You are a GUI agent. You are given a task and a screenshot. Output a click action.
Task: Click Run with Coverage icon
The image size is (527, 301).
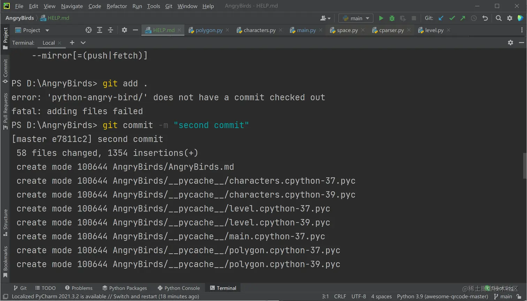tap(403, 18)
